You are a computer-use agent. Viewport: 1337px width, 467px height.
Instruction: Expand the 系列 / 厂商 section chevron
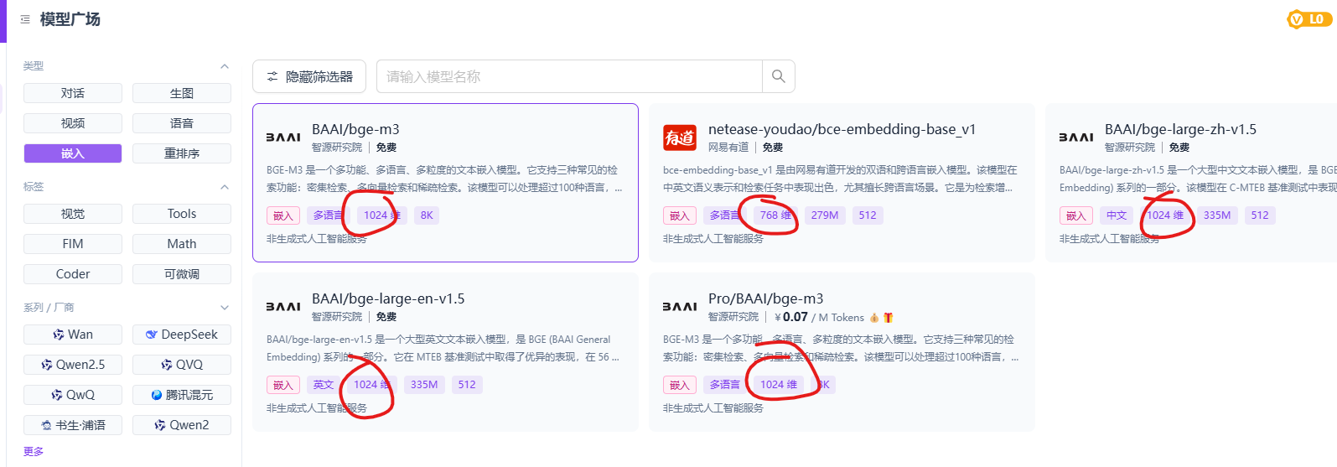click(x=225, y=308)
